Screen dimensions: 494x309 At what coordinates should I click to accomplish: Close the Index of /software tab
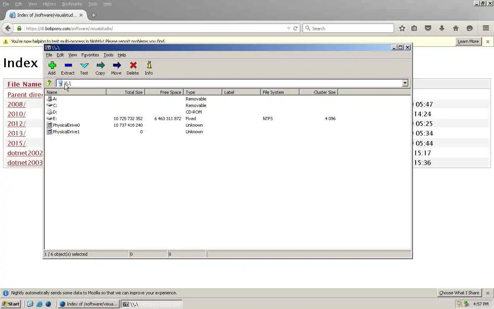81,15
